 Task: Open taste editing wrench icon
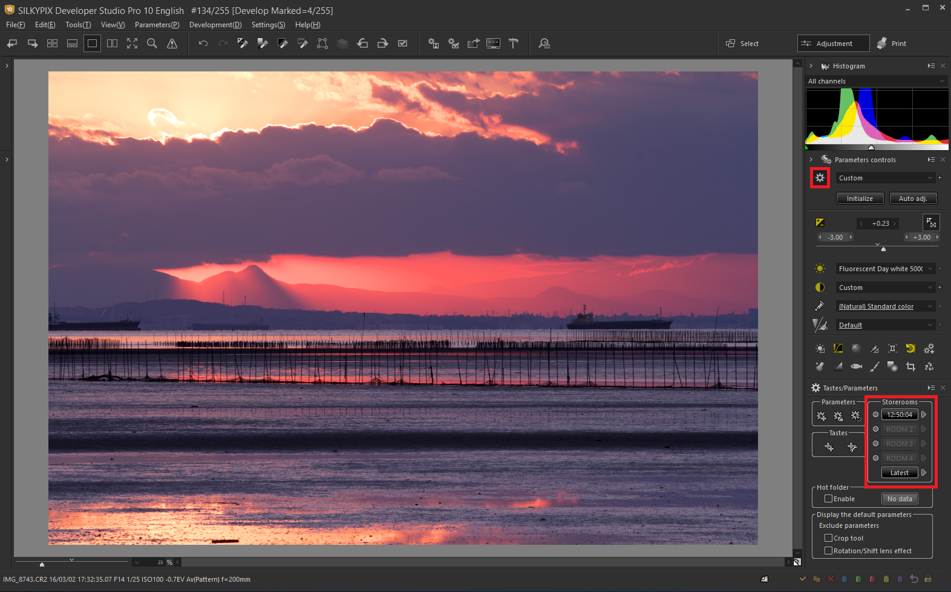[852, 447]
